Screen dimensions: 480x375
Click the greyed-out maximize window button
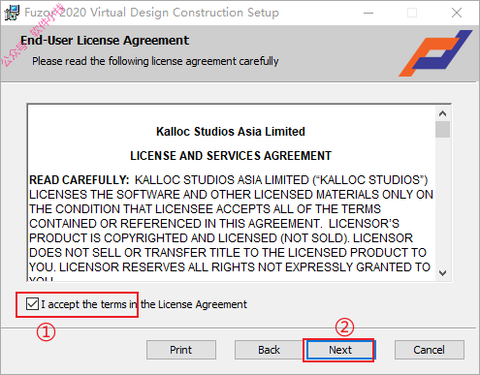(412, 13)
